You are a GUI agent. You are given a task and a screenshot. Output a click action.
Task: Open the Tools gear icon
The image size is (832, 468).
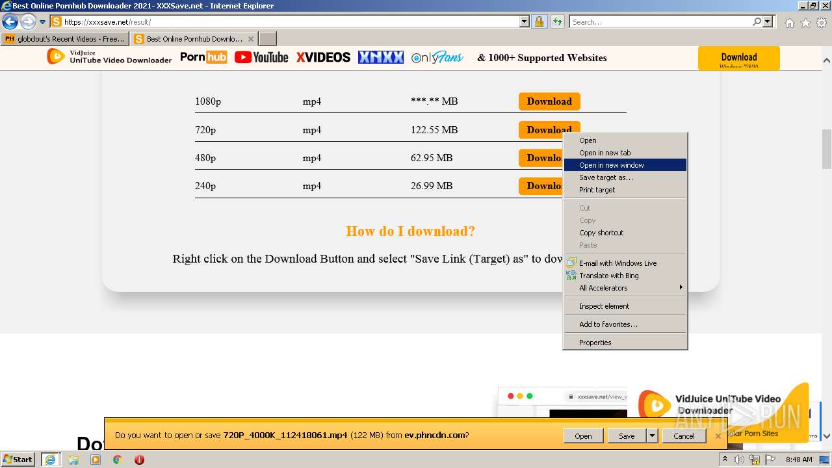(x=822, y=23)
